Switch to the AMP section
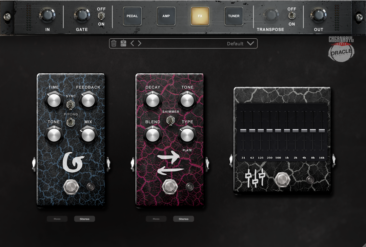 click(166, 16)
